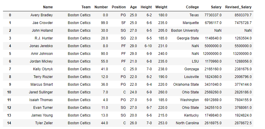Click the Salary column header
This screenshot has height=129, width=265.
point(216,7)
